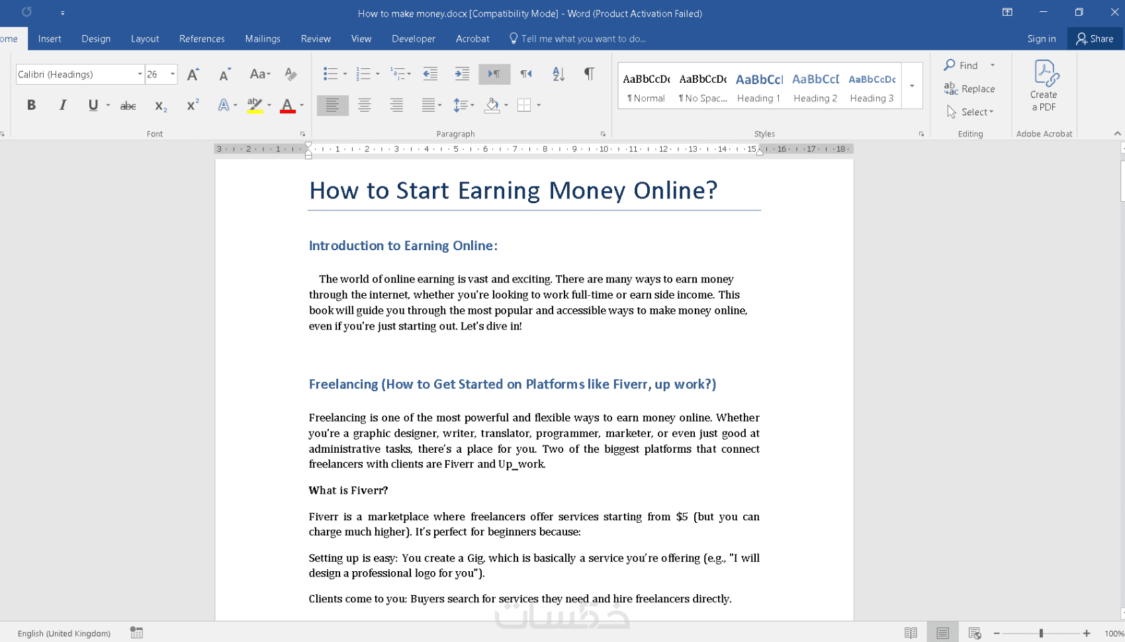Click Create a PDF Acrobat icon
The image size is (1125, 642).
tap(1044, 86)
